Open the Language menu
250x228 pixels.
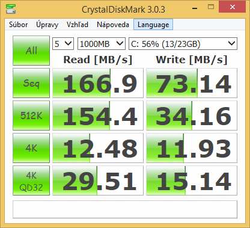(x=153, y=25)
